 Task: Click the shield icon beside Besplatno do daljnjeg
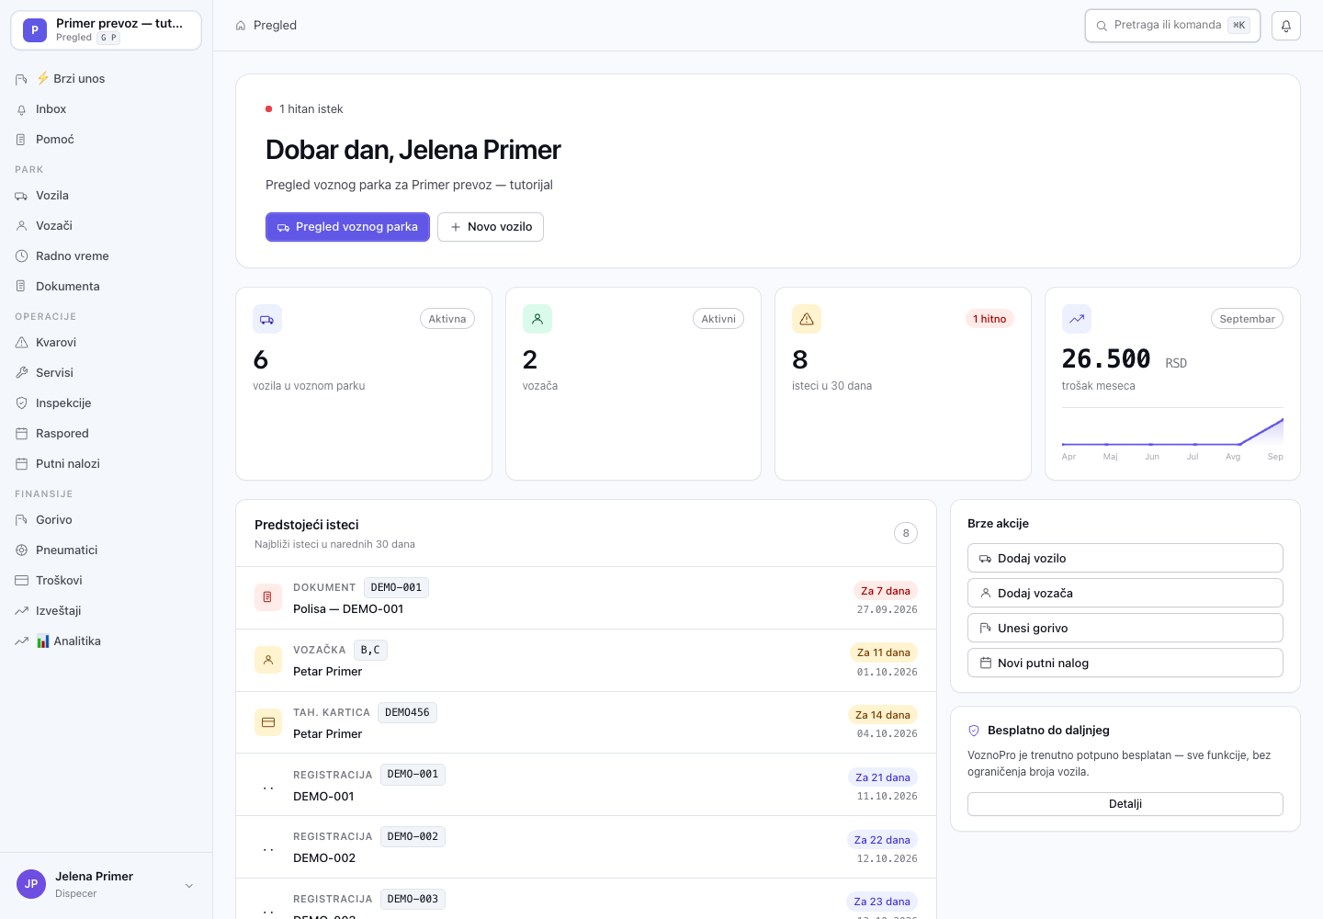pos(974,731)
